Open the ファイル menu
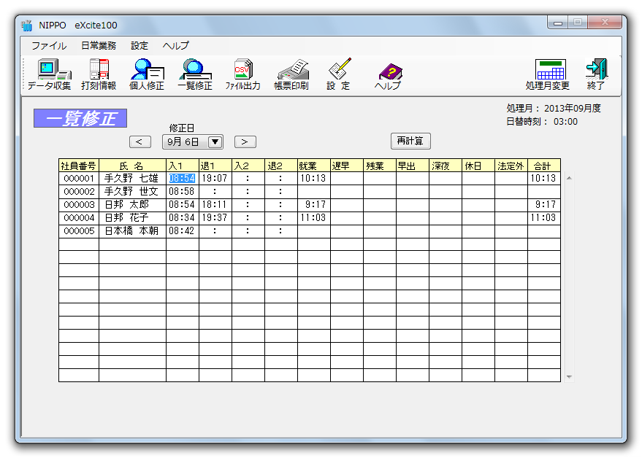Screen dimensions: 642x458 point(48,45)
